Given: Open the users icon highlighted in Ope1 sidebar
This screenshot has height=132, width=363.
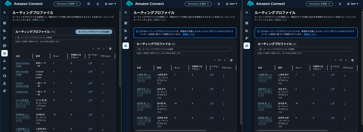Looking at the screenshot, I should click(x=4, y=53).
